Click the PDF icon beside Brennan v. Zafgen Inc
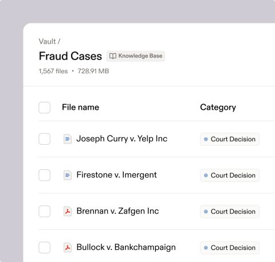The height and width of the screenshot is (262, 275). tap(68, 212)
